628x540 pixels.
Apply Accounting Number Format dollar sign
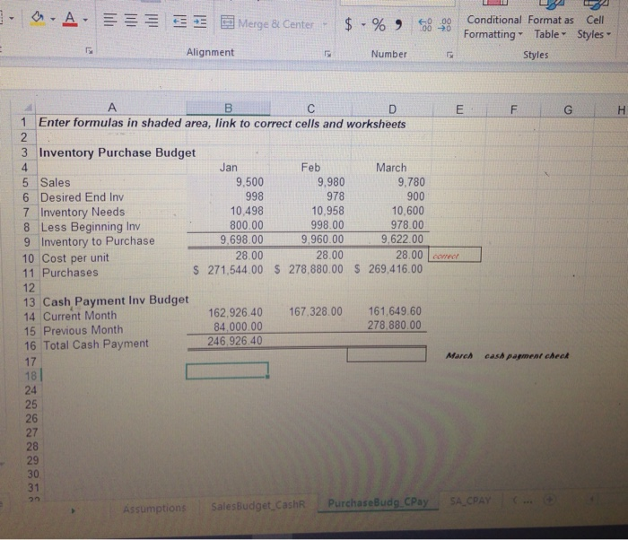point(348,24)
